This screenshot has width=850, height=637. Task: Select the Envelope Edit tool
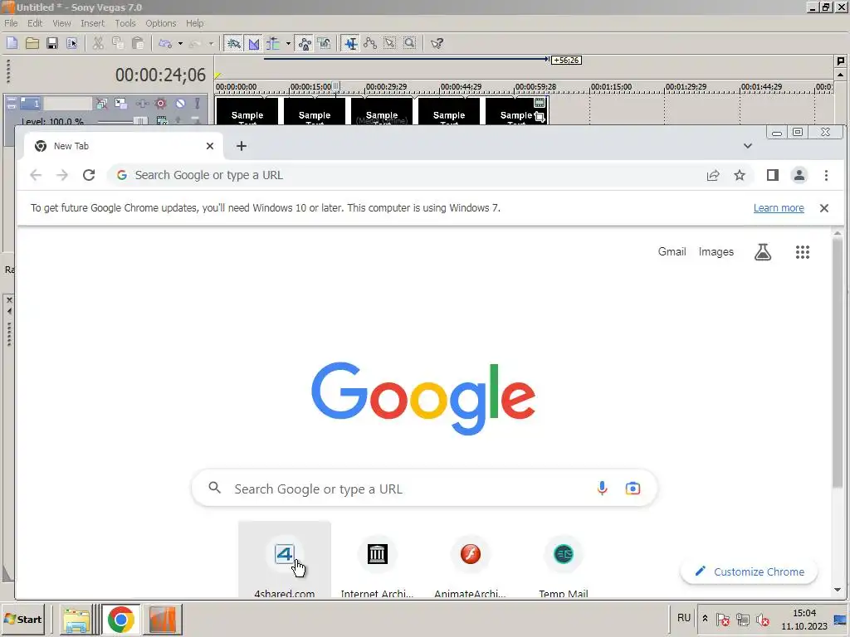tap(370, 43)
